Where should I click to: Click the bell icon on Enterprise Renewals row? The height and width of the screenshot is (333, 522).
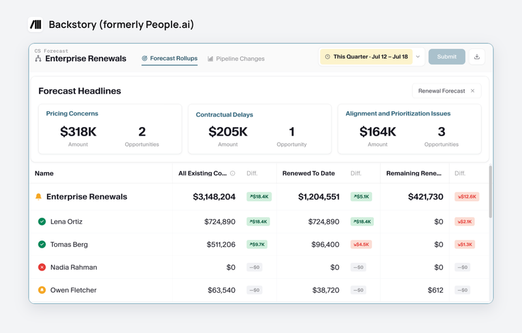pos(38,197)
